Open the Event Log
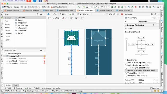The image size is (167, 94). click(x=155, y=88)
